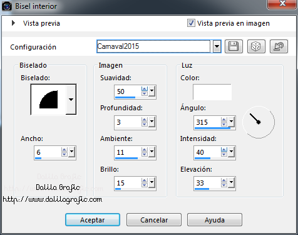Increase Suavidad with the up spinner

coord(145,89)
